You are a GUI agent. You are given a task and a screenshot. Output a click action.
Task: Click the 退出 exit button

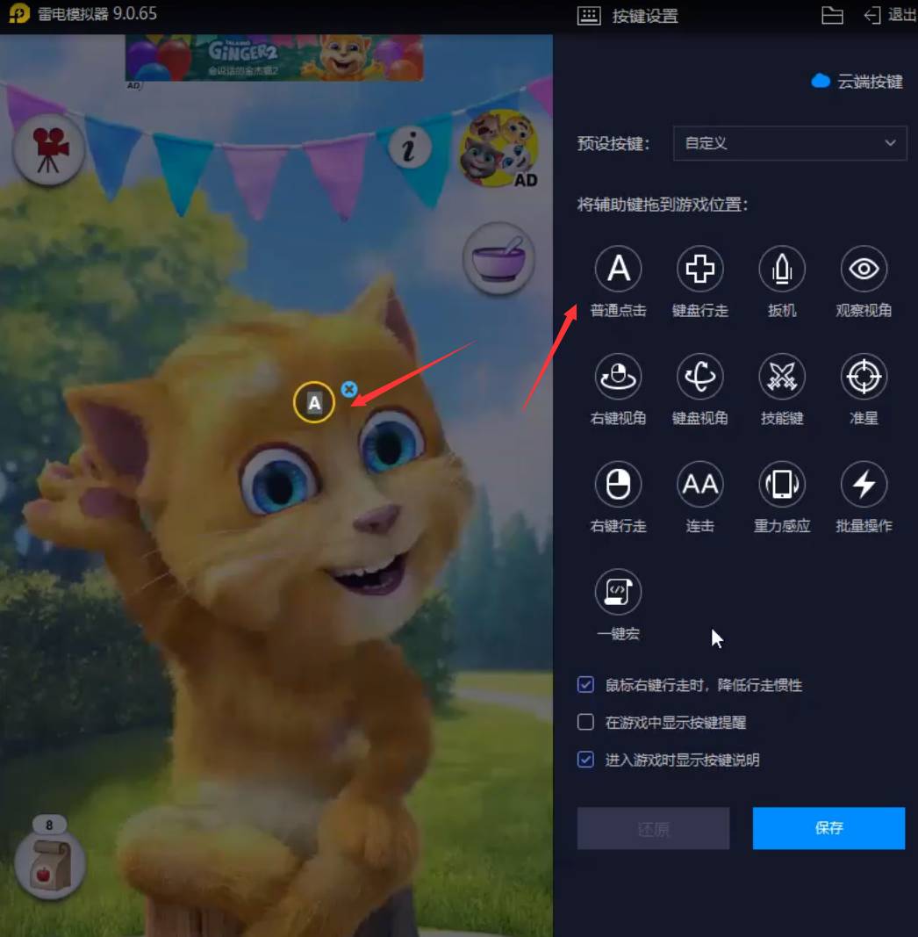[890, 15]
